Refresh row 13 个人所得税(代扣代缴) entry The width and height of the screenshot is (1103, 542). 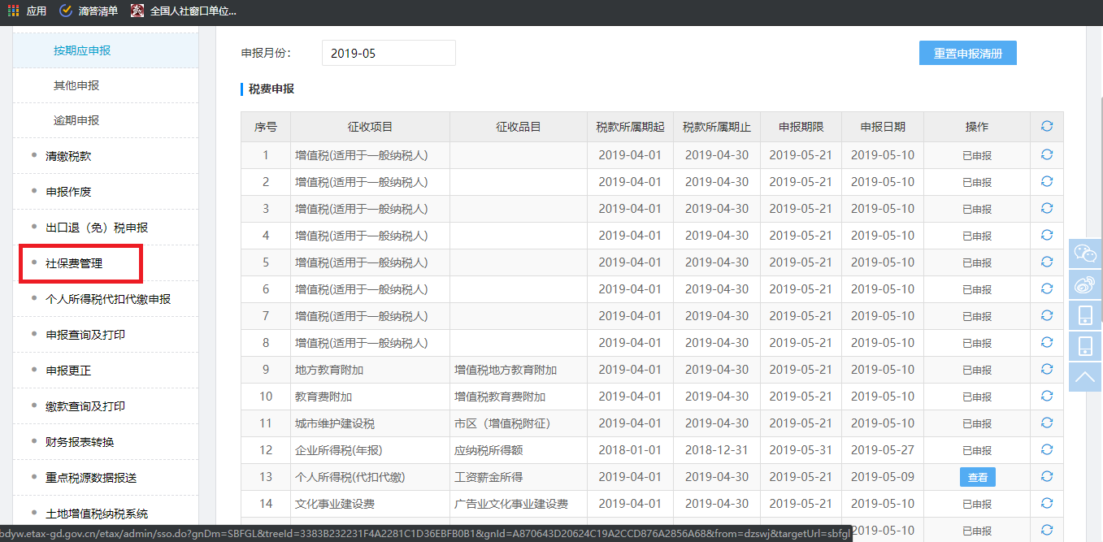(x=1046, y=477)
